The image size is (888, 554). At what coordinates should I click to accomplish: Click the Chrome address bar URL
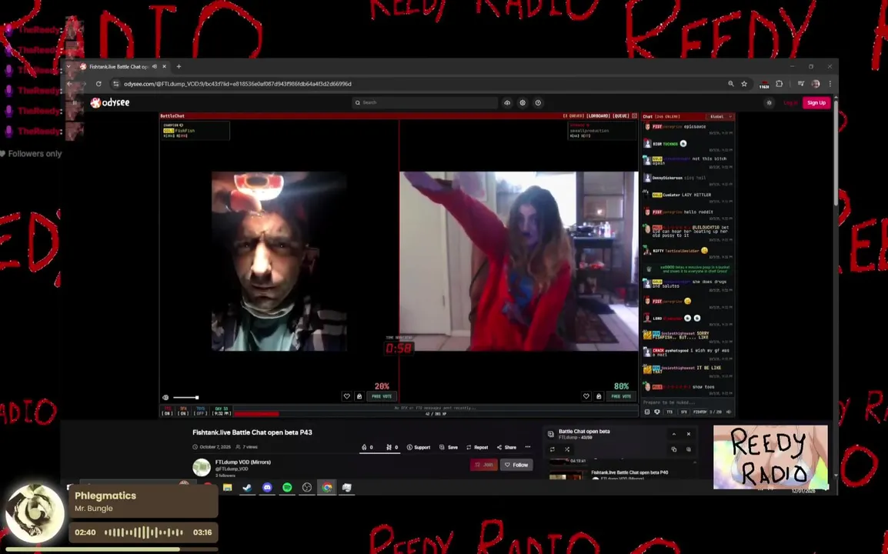pos(238,84)
